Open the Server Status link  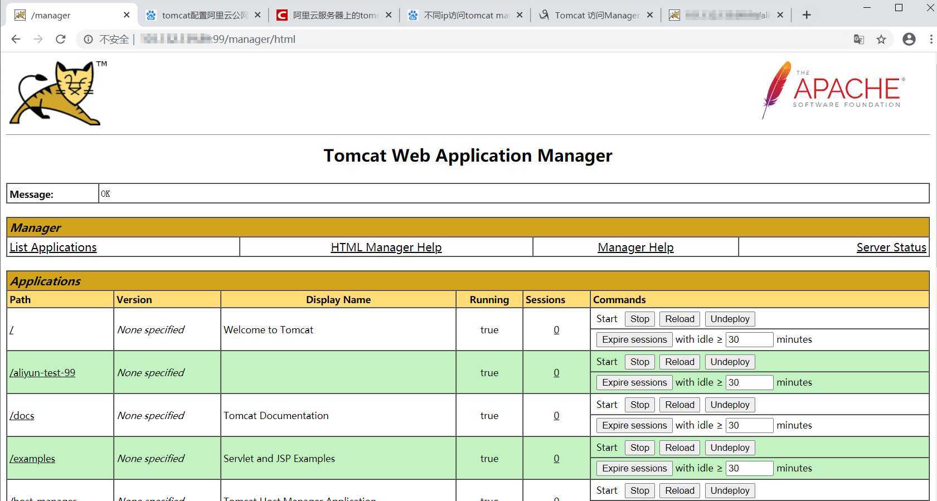[891, 247]
